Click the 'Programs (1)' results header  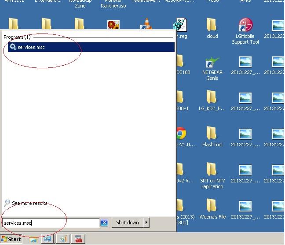(x=17, y=37)
